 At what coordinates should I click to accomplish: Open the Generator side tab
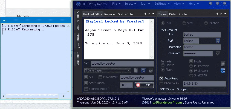tap(78, 58)
